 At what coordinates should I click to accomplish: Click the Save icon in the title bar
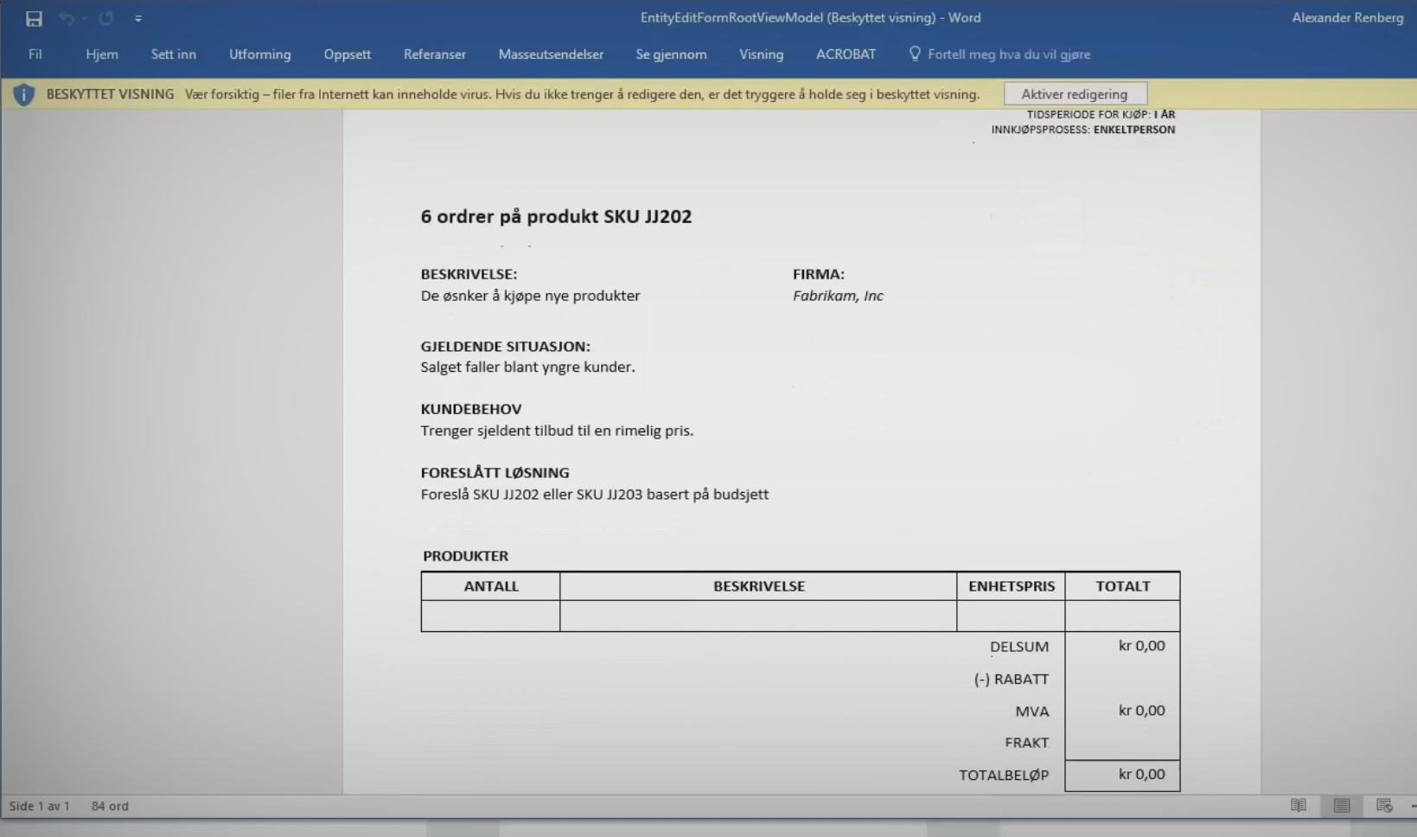pos(34,18)
